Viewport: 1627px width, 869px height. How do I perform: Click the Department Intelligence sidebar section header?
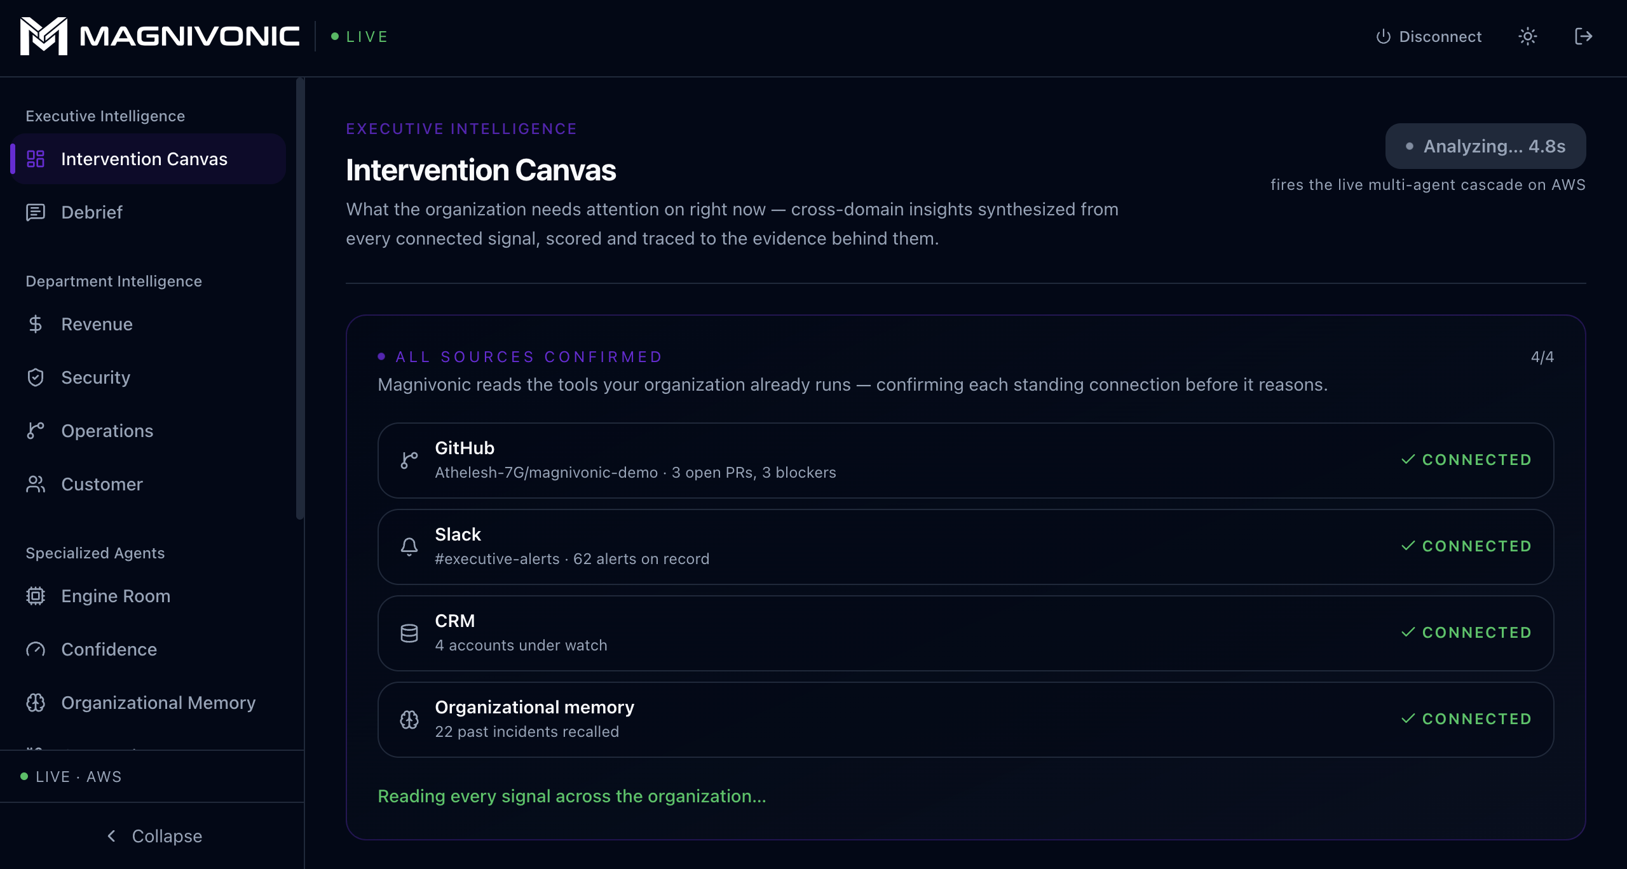click(114, 281)
